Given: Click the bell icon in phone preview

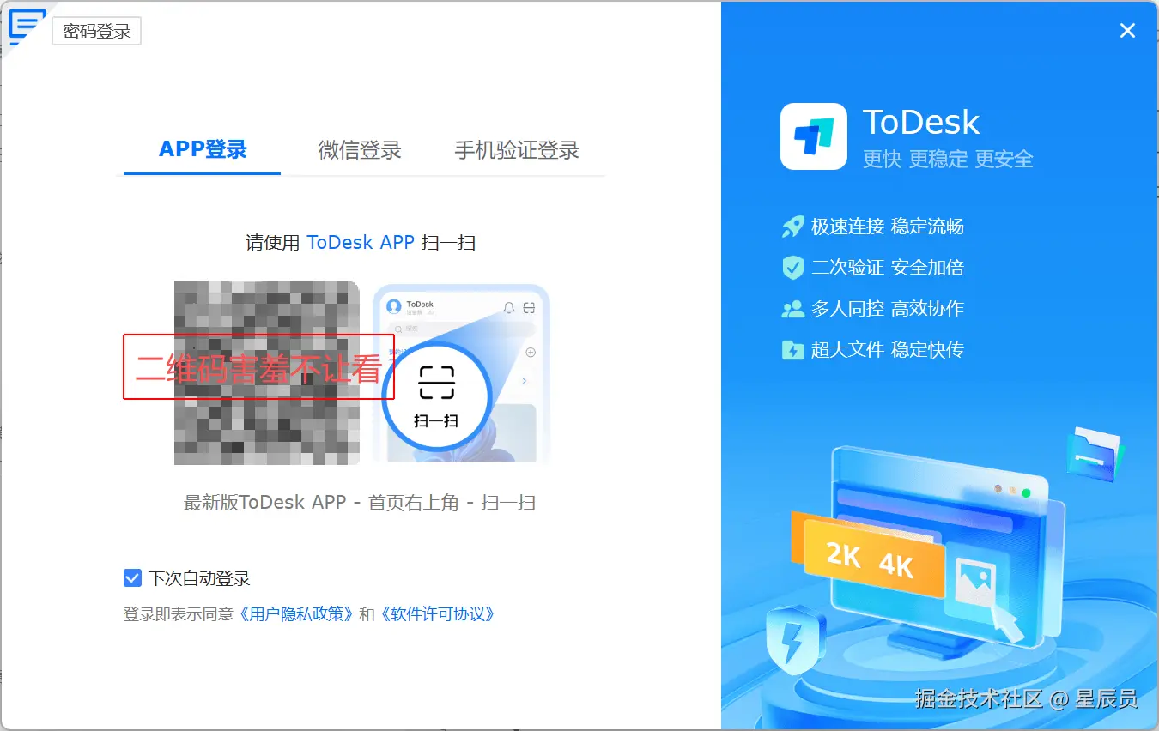Looking at the screenshot, I should point(509,307).
